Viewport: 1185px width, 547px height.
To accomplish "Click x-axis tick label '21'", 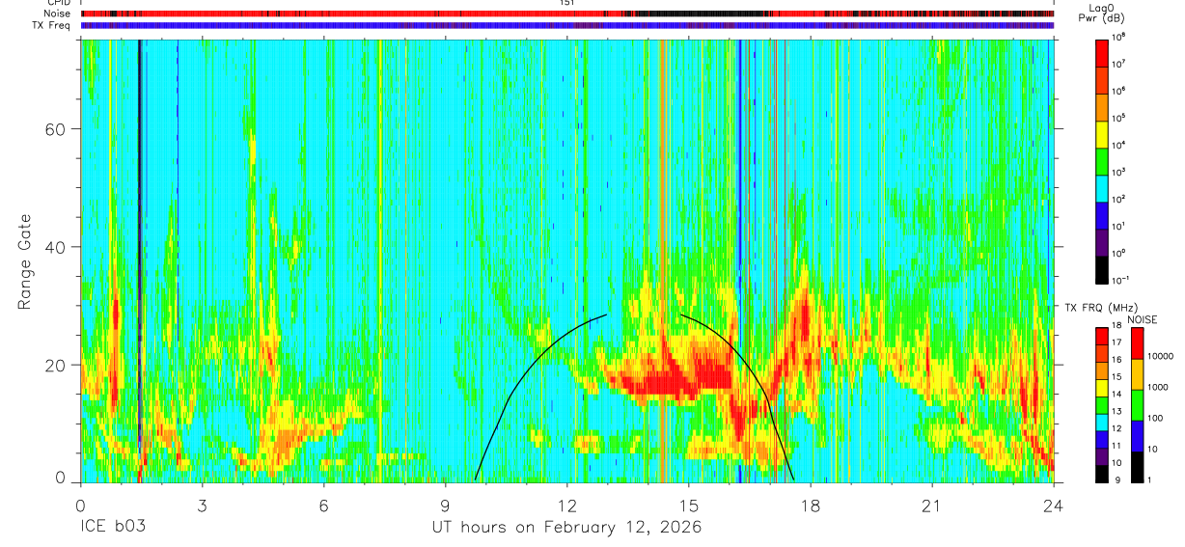I will (931, 506).
